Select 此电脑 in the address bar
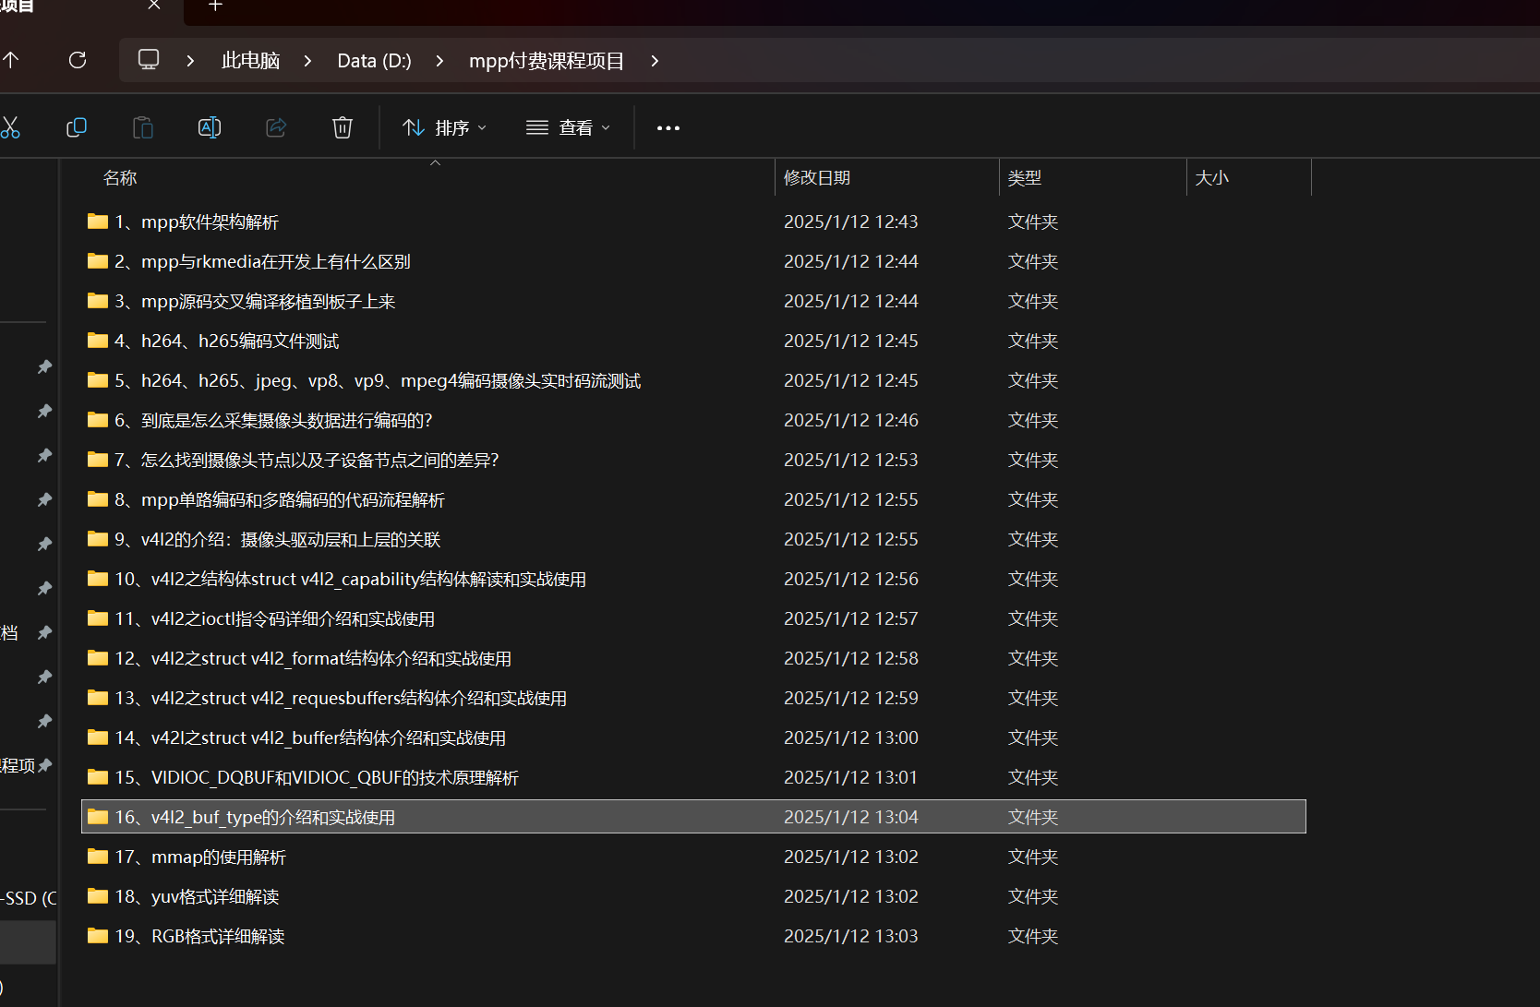Viewport: 1540px width, 1007px height. (250, 61)
